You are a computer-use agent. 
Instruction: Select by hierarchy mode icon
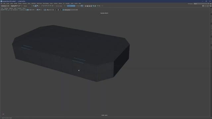[x=34, y=6]
